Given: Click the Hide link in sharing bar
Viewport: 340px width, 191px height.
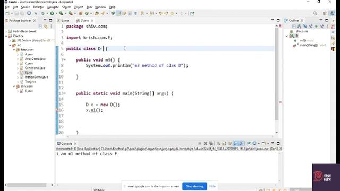Looking at the screenshot, I should [212, 186].
